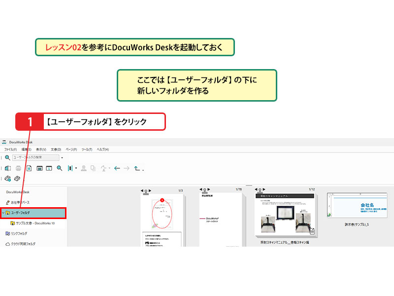Go up a level with the up-arrow icon
The image size is (394, 296).
pos(137,168)
